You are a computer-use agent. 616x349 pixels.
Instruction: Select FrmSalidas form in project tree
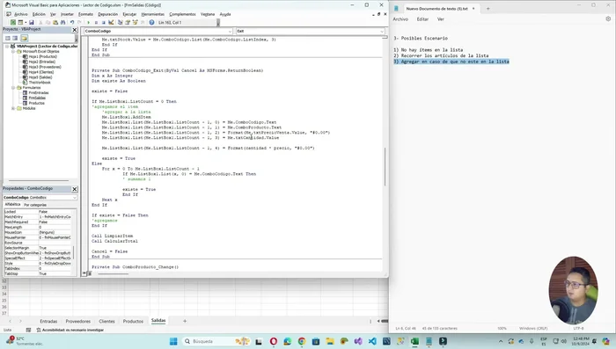pyautogui.click(x=37, y=98)
